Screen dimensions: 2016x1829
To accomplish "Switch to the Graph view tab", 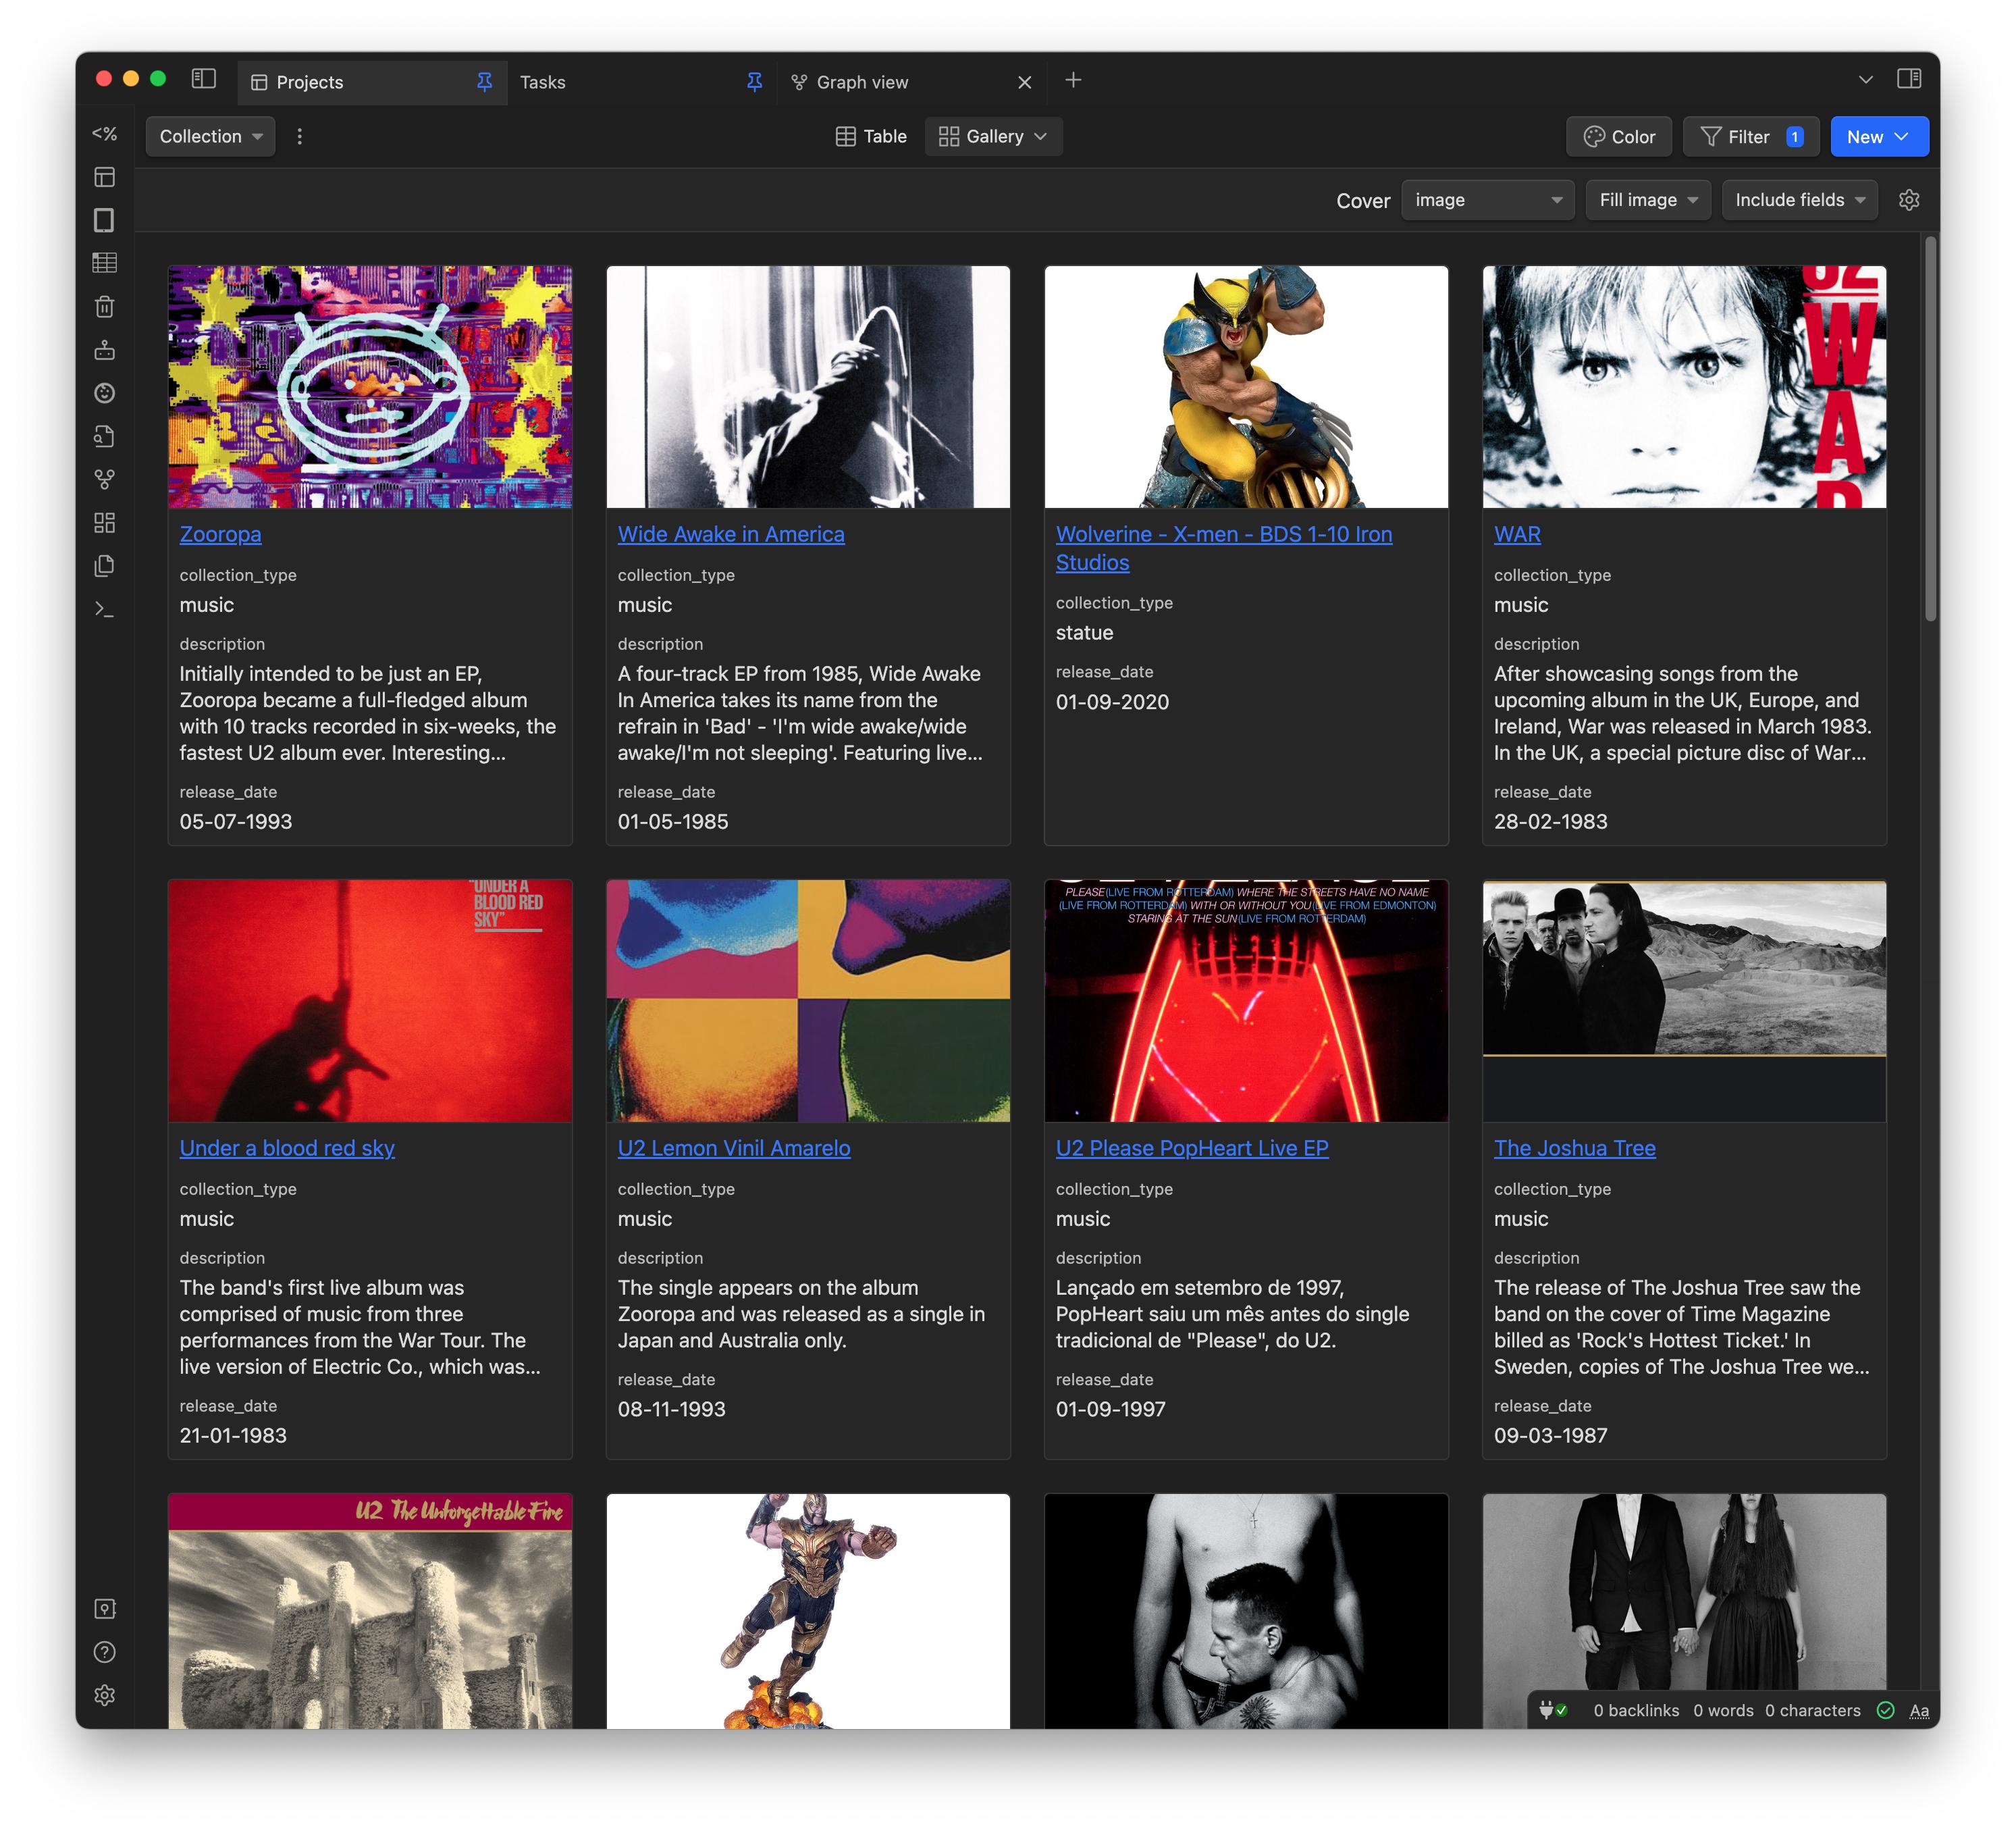I will coord(912,82).
